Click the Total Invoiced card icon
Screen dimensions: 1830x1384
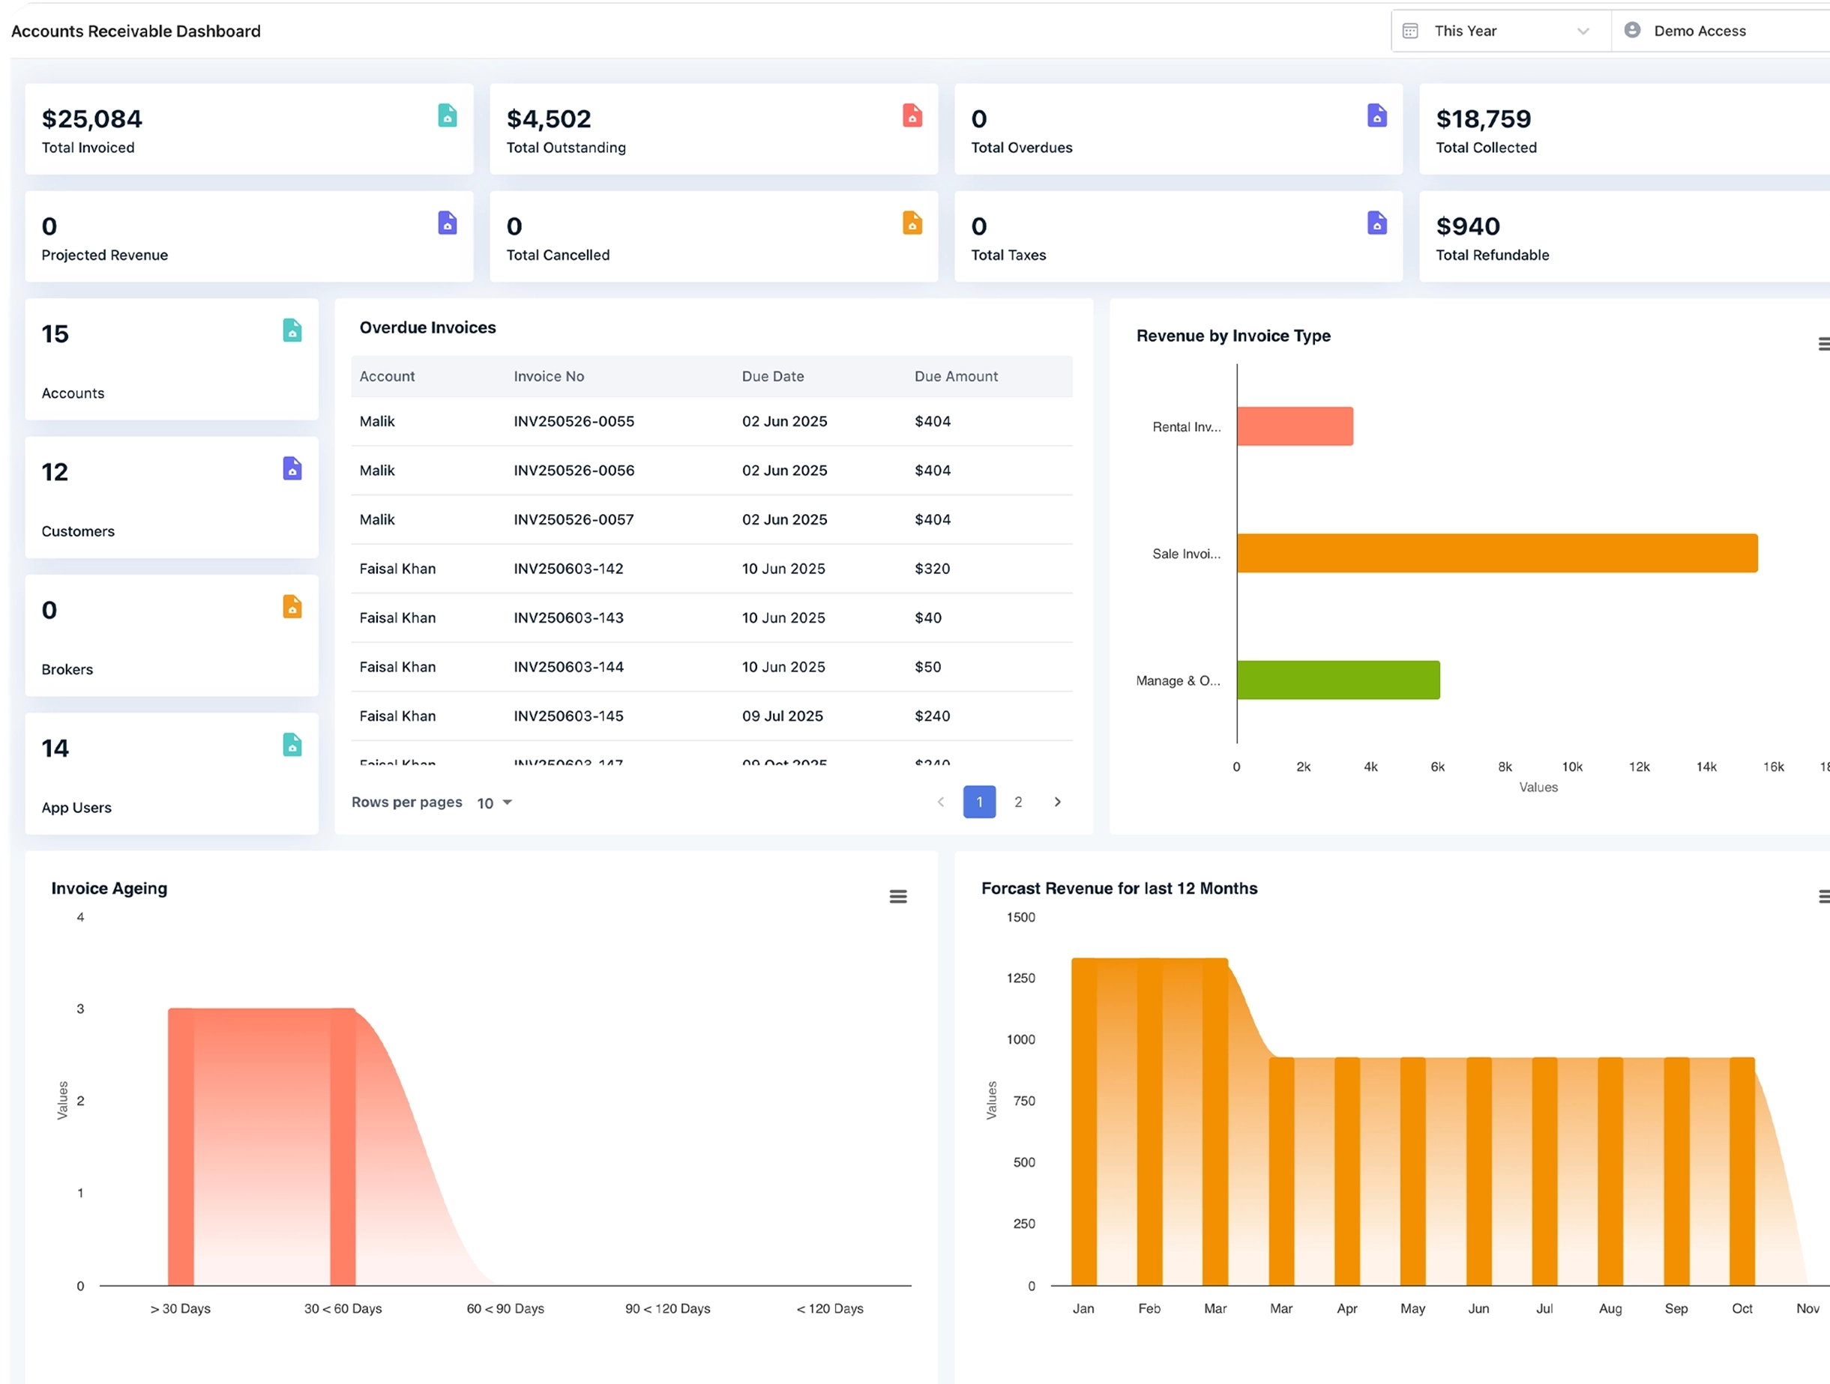(447, 115)
